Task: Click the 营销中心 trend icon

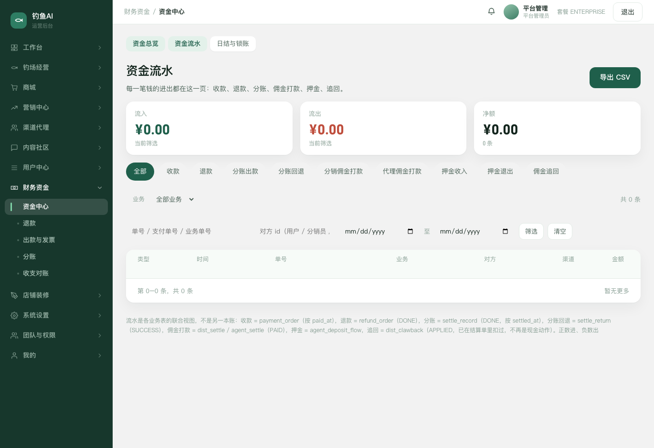Action: coord(14,108)
